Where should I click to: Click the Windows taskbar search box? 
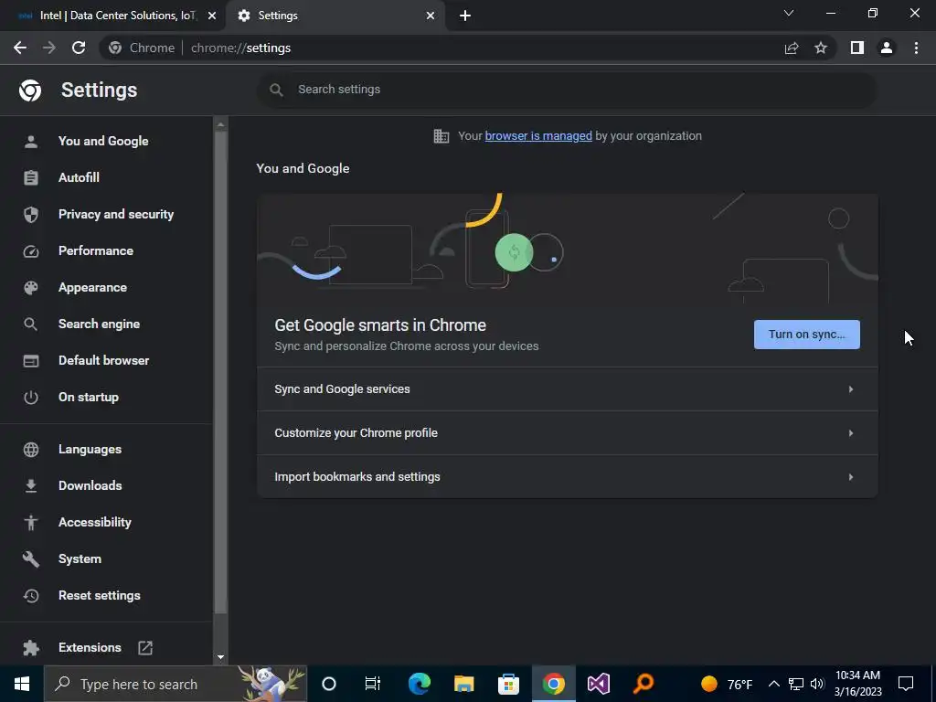tap(175, 684)
